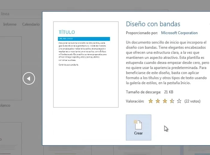Click the template search box behind dialog

coord(21,14)
